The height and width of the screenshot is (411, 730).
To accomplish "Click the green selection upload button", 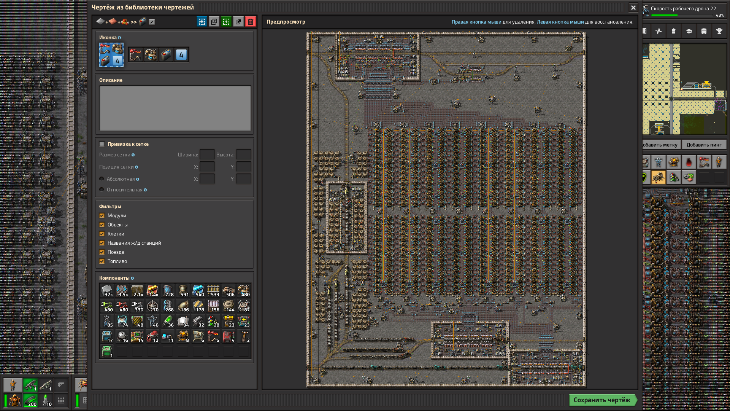I will coord(226,22).
